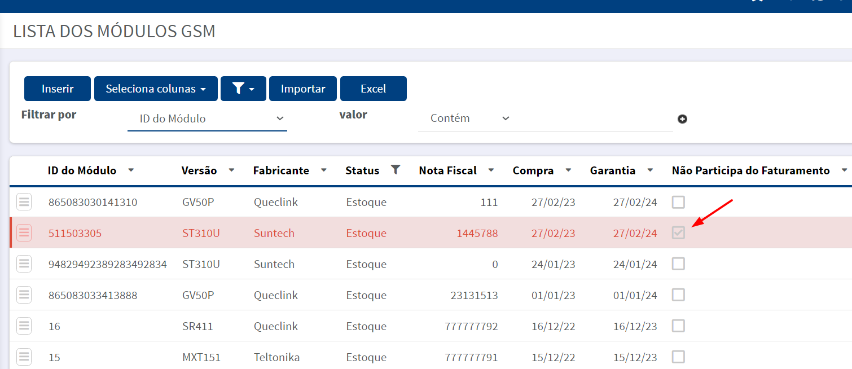
Task: Open Fabricante column sort arrow
Action: tap(324, 170)
